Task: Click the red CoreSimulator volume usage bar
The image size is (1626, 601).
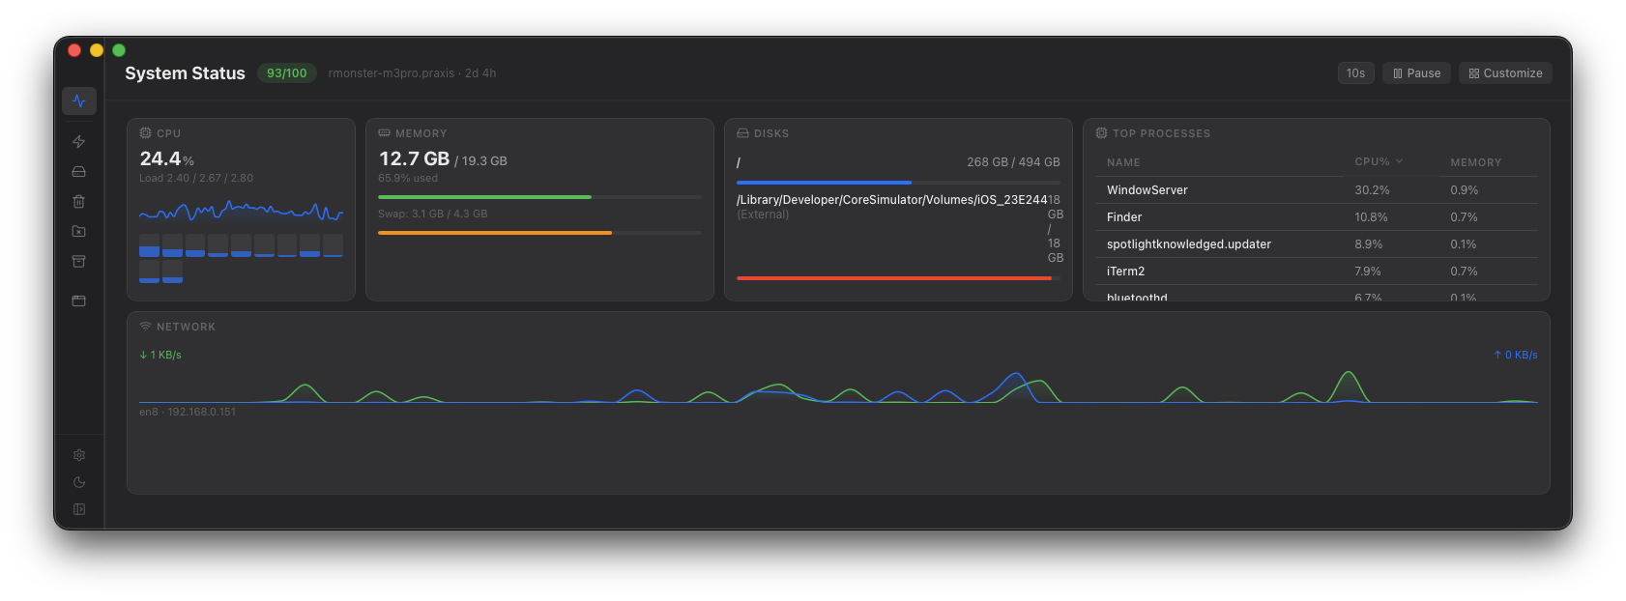Action: [x=898, y=278]
